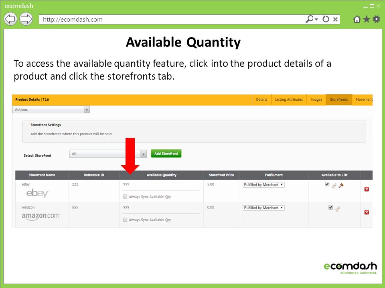Image resolution: width=385 pixels, height=288 pixels.
Task: Click the URL address field
Action: click(x=172, y=19)
